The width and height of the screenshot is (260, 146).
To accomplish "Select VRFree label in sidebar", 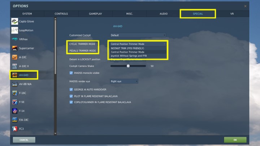I will point(23,39).
